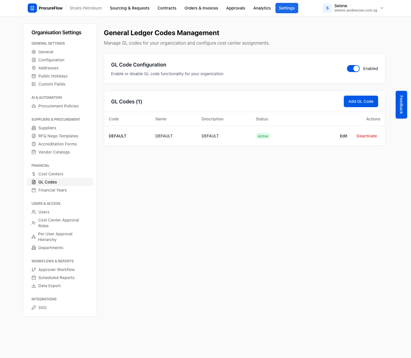411x358 pixels.
Task: Open Departments settings page
Action: pos(60,248)
